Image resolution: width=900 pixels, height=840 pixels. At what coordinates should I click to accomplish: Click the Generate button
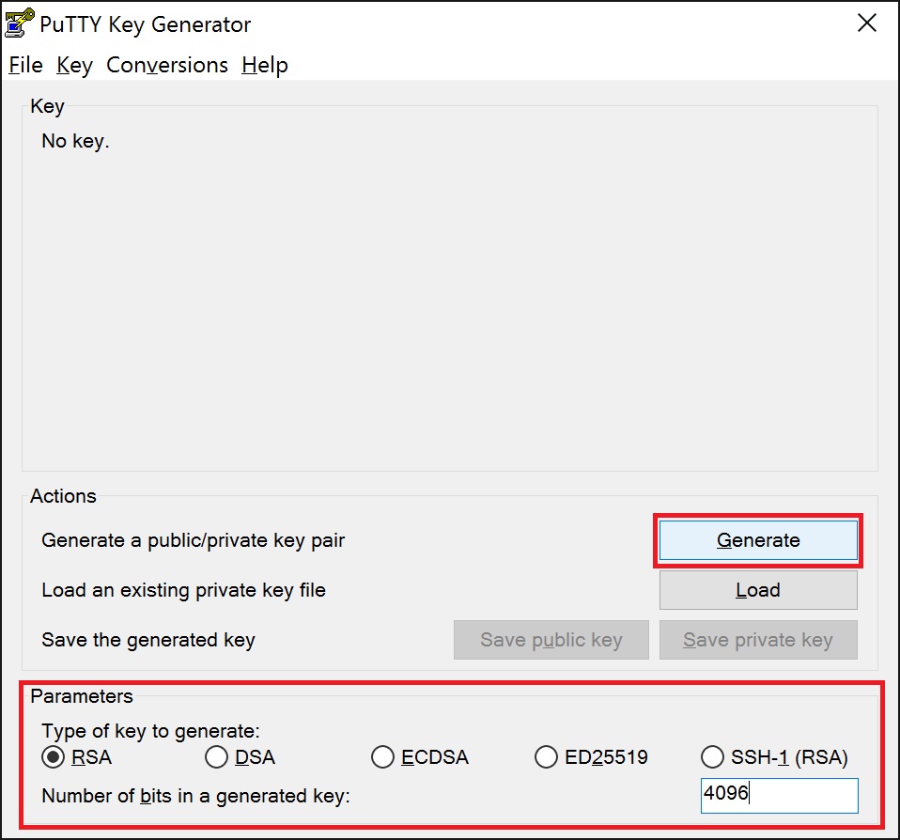tap(757, 540)
